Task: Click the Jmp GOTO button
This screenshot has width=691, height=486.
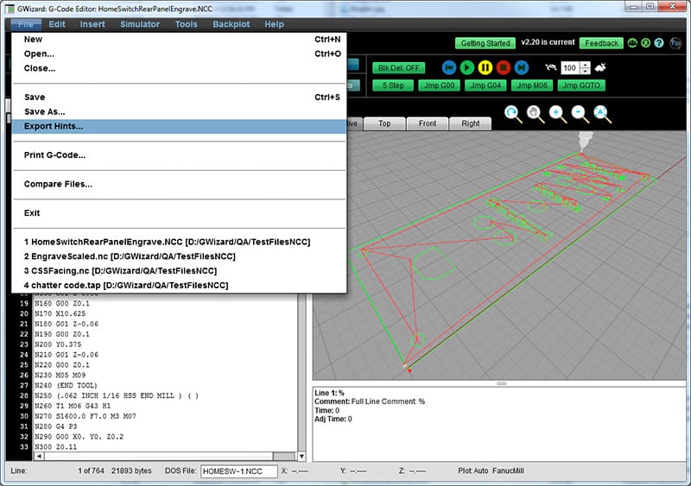Action: tap(581, 85)
